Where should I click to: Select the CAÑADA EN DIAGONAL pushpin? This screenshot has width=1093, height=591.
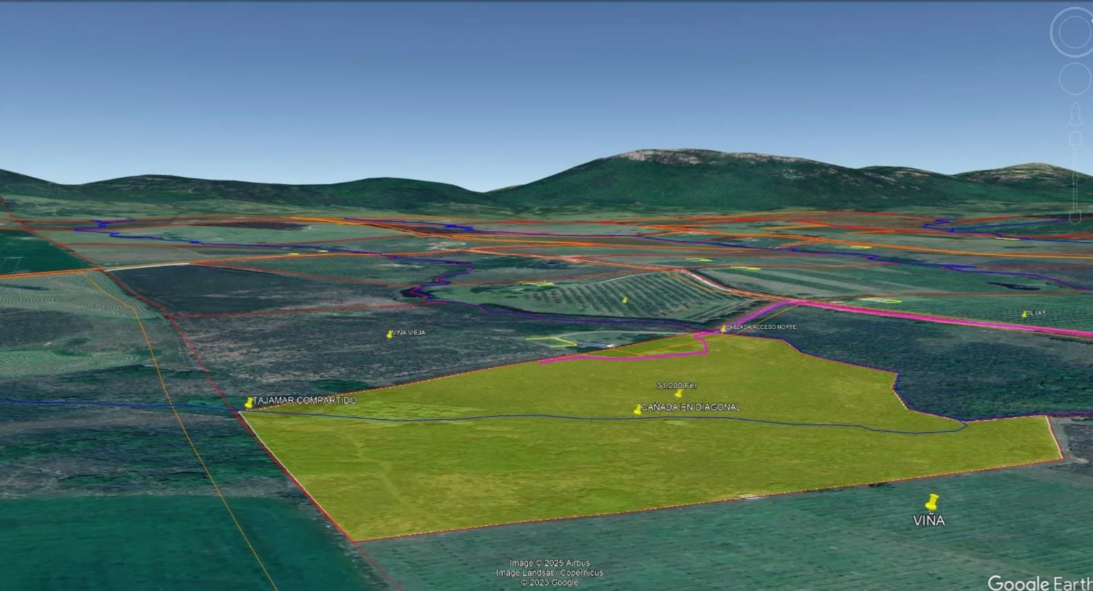pos(637,410)
